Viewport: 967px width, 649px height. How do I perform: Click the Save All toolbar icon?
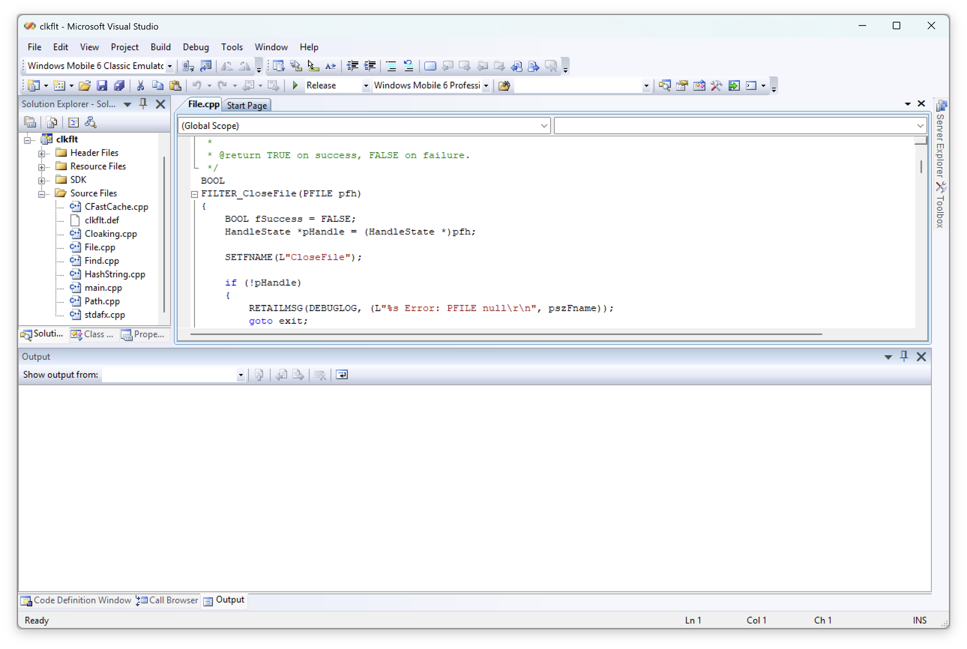(119, 86)
